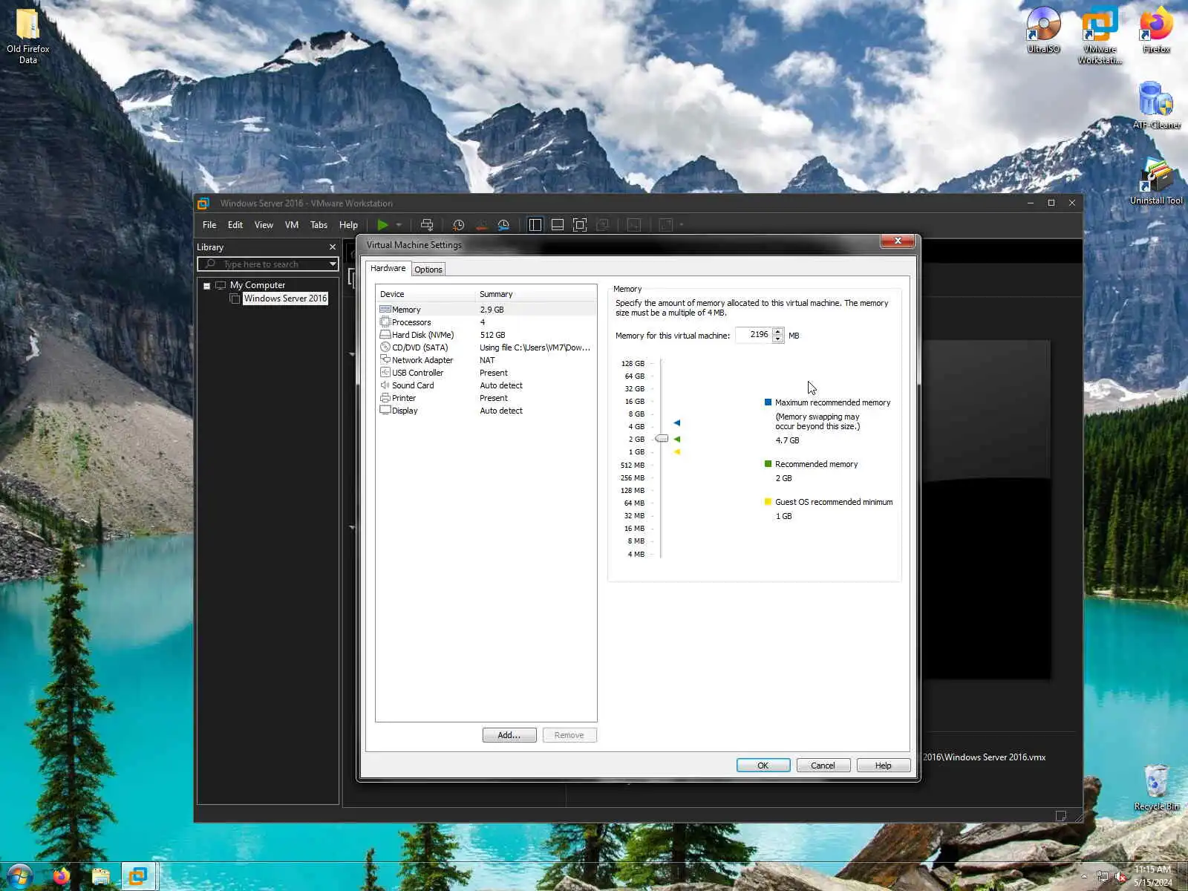Open the snapshot manager toolbar icon
The width and height of the screenshot is (1188, 891).
pos(503,225)
